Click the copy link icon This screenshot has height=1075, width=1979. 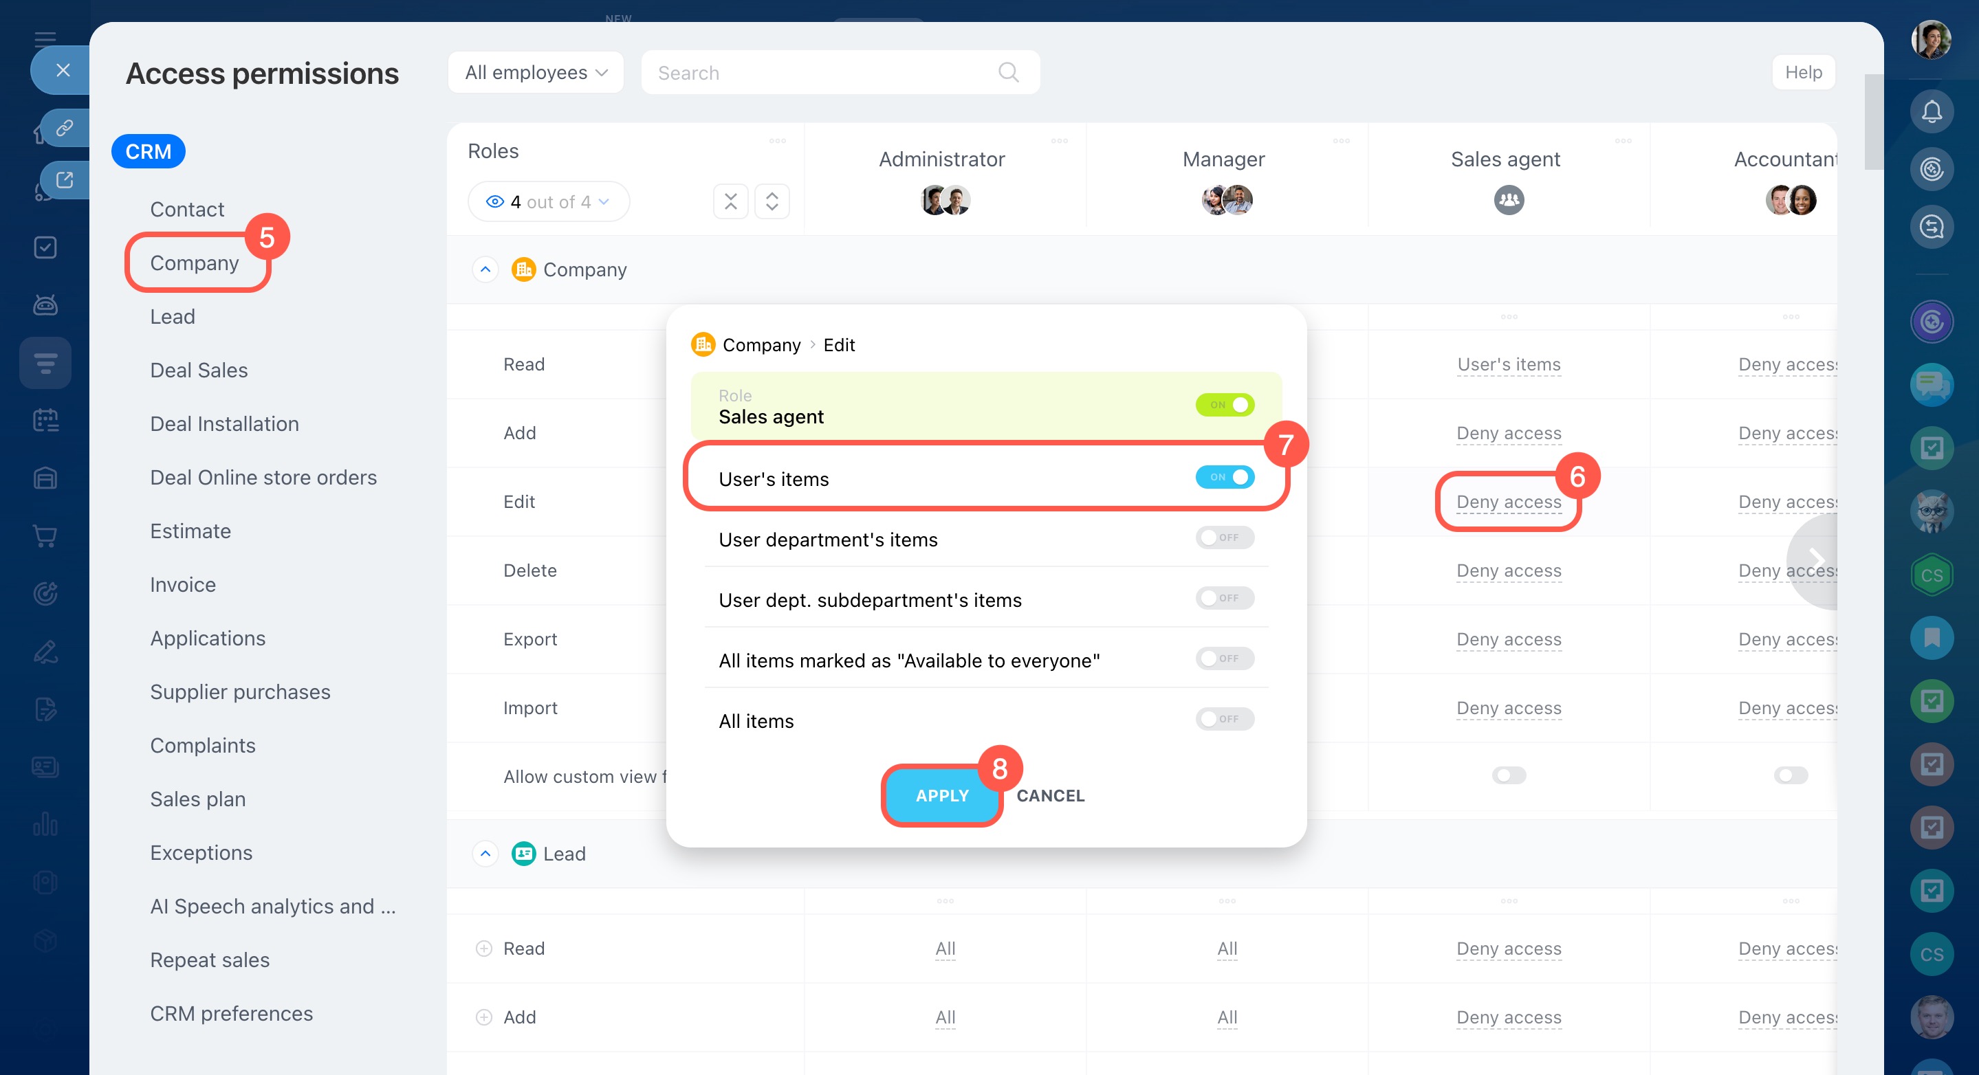click(x=65, y=126)
